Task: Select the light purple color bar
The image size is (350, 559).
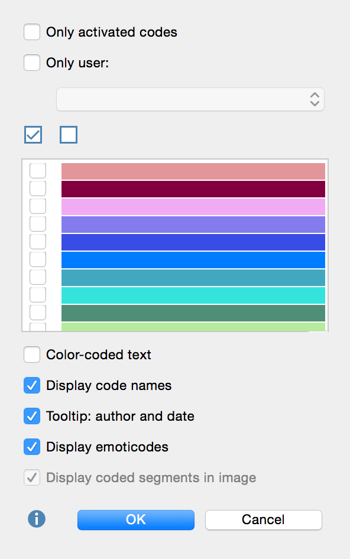Action: [193, 225]
